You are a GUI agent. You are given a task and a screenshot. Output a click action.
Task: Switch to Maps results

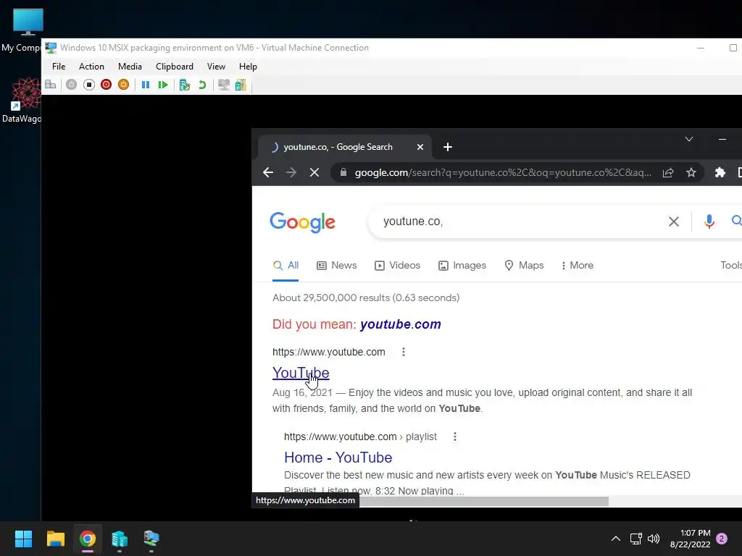click(x=524, y=266)
